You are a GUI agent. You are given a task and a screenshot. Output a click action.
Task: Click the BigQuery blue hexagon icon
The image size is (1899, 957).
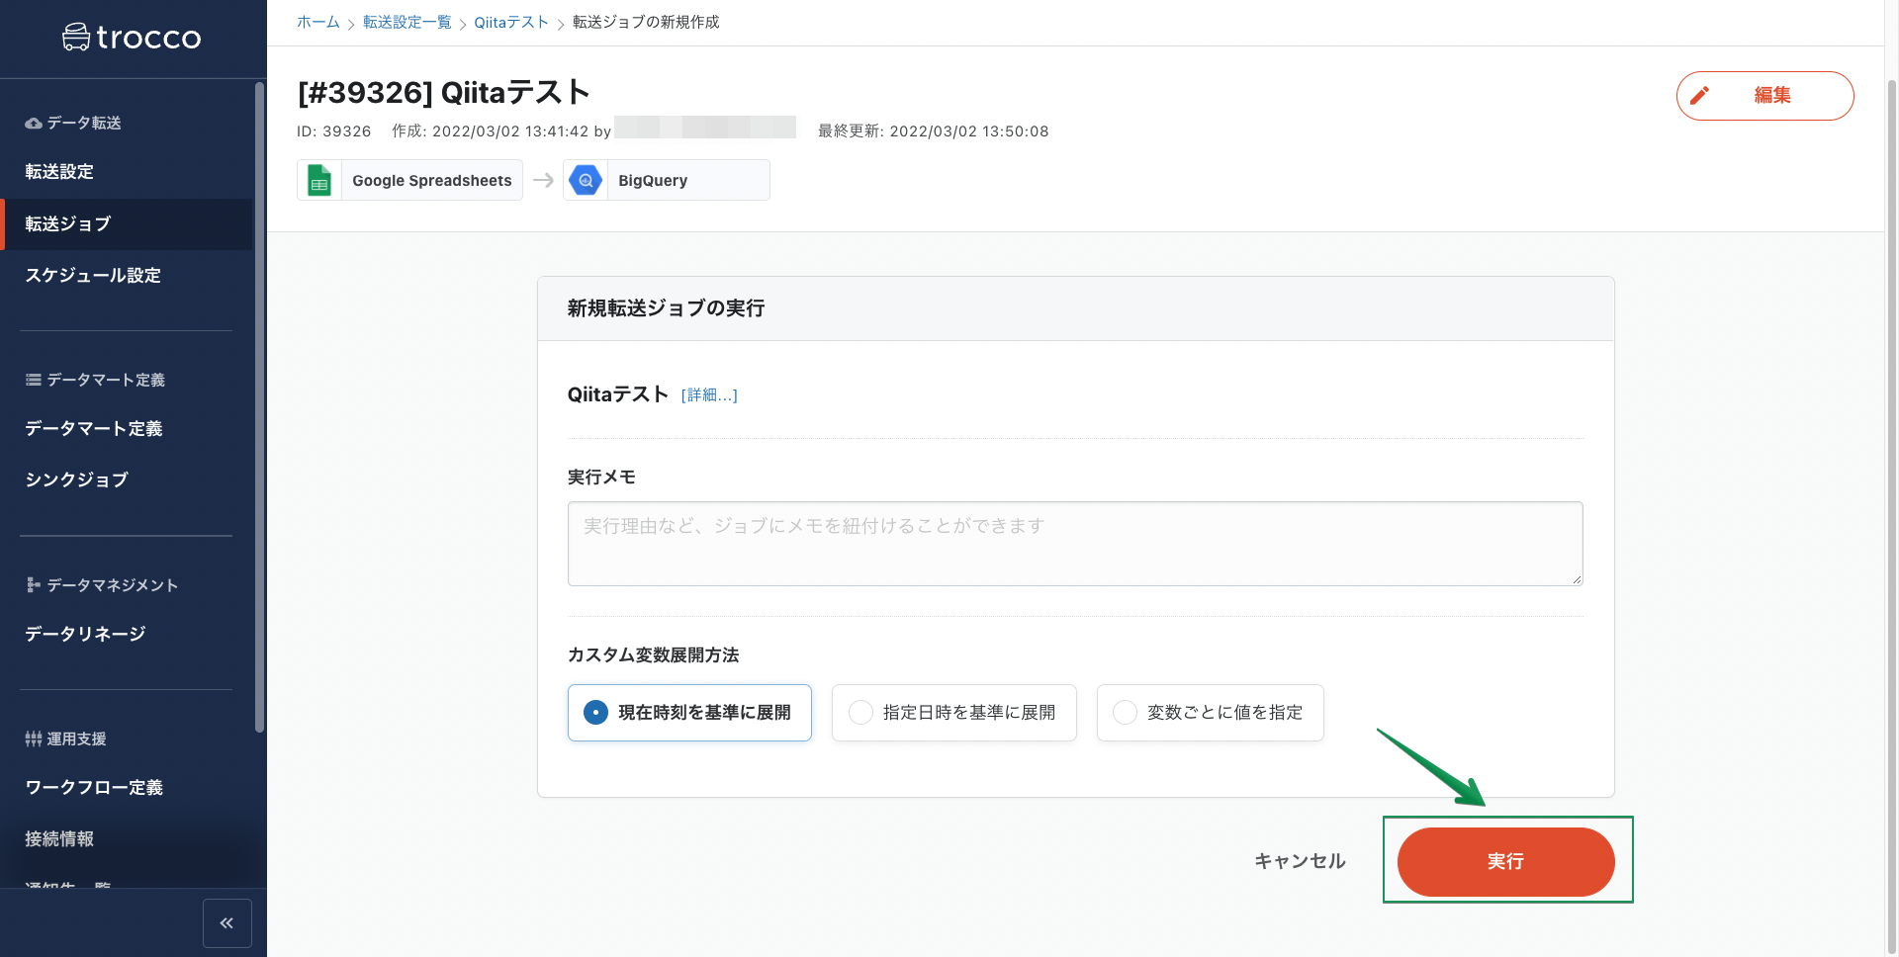coord(586,180)
